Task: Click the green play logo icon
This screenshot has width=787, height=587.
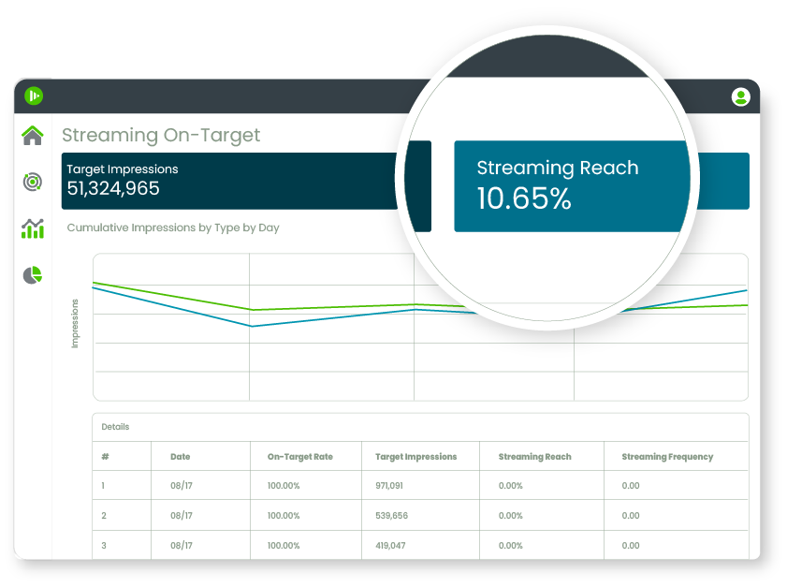Action: pos(35,96)
